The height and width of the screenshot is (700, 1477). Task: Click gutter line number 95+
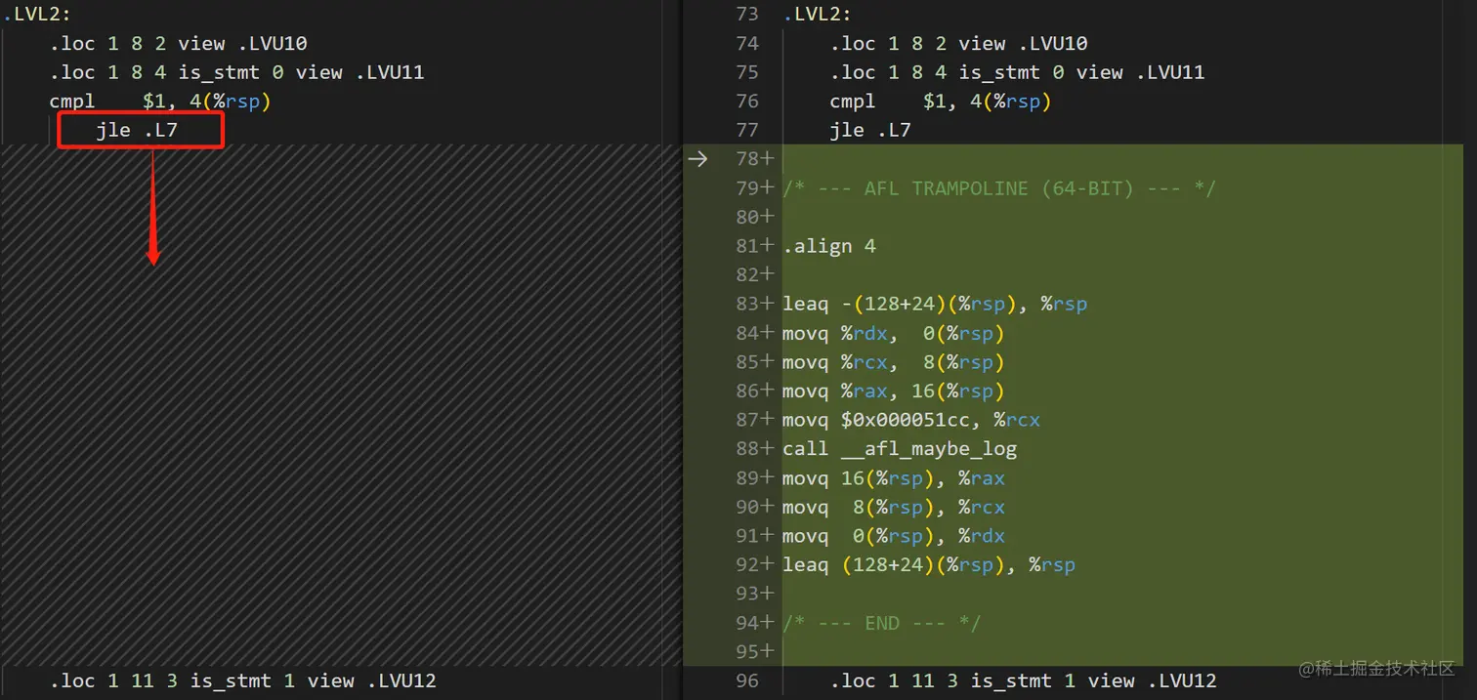click(x=755, y=651)
